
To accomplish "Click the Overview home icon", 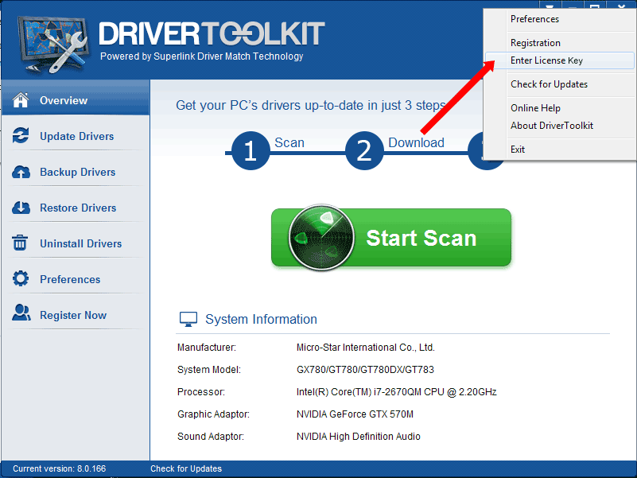I will coord(21,99).
